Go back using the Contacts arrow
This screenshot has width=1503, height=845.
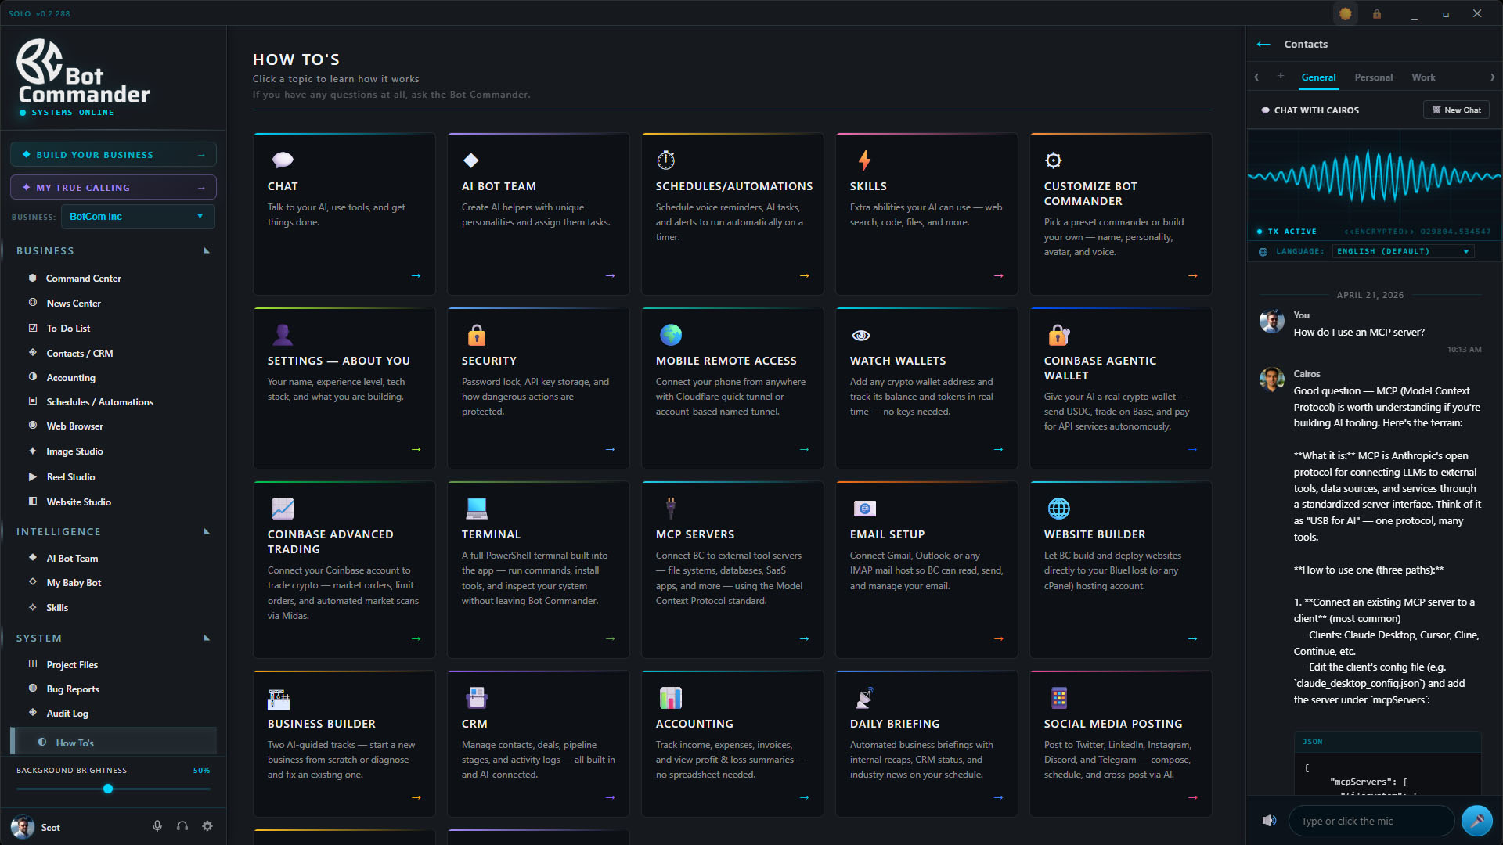[1263, 44]
